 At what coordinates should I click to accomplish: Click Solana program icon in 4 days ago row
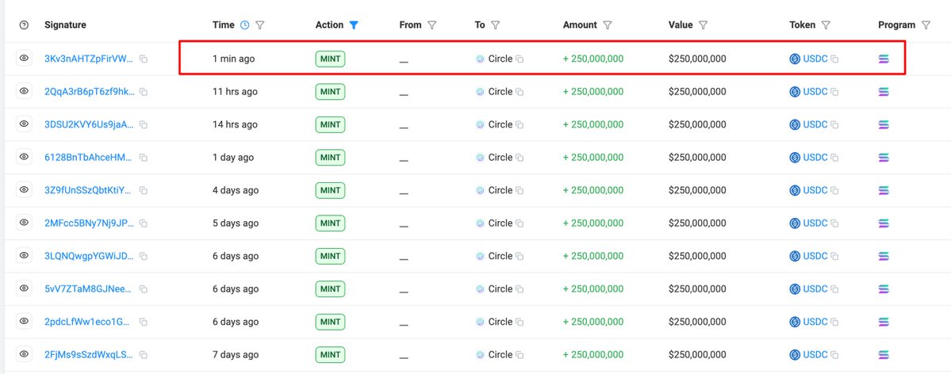click(884, 190)
